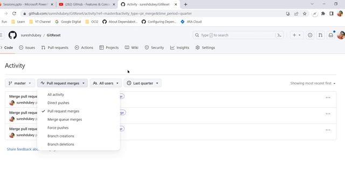Click sureshdubey author in first merge row
Image resolution: width=345 pixels, height=194 pixels.
[25, 103]
